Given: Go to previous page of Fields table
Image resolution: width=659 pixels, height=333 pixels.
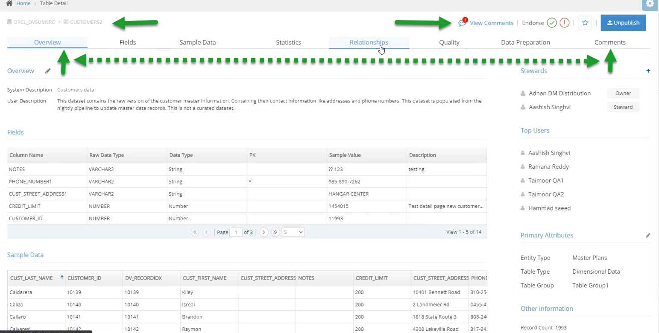Looking at the screenshot, I should (x=206, y=232).
